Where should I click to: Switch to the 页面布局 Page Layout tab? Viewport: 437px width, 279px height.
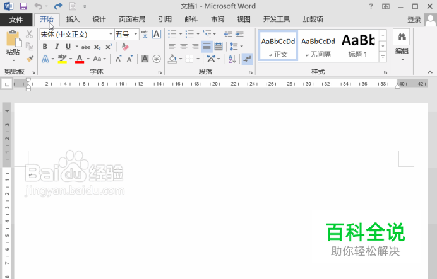pyautogui.click(x=132, y=20)
